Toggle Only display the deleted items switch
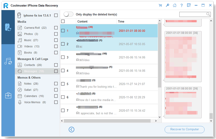 click(69, 14)
